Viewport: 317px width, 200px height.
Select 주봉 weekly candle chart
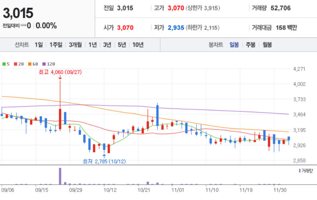(x=251, y=44)
